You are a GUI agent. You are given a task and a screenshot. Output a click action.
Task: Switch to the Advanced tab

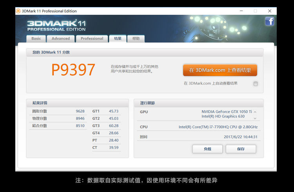pyautogui.click(x=60, y=38)
